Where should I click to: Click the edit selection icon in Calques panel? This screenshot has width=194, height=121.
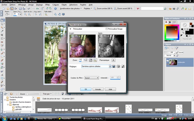pos(177,48)
